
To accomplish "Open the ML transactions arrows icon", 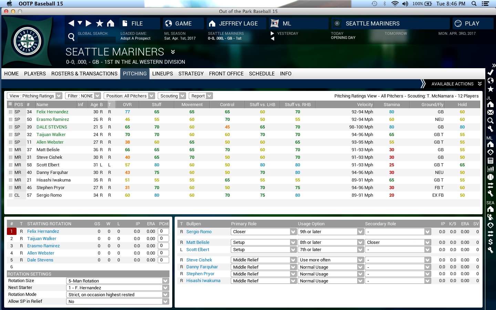I will point(490,185).
